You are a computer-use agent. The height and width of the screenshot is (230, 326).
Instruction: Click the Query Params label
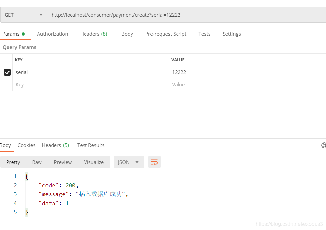(19, 47)
